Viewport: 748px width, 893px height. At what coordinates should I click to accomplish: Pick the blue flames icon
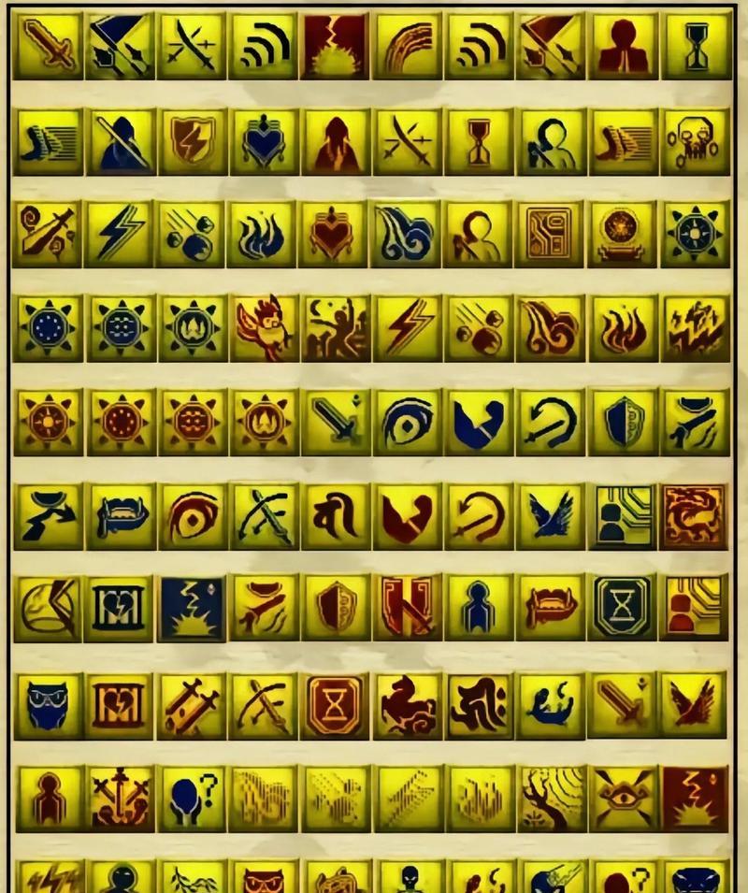[x=264, y=234]
